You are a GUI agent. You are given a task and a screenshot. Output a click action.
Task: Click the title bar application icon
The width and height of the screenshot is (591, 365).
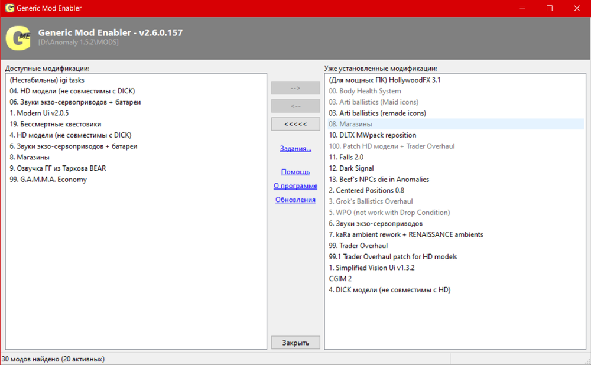coord(9,8)
